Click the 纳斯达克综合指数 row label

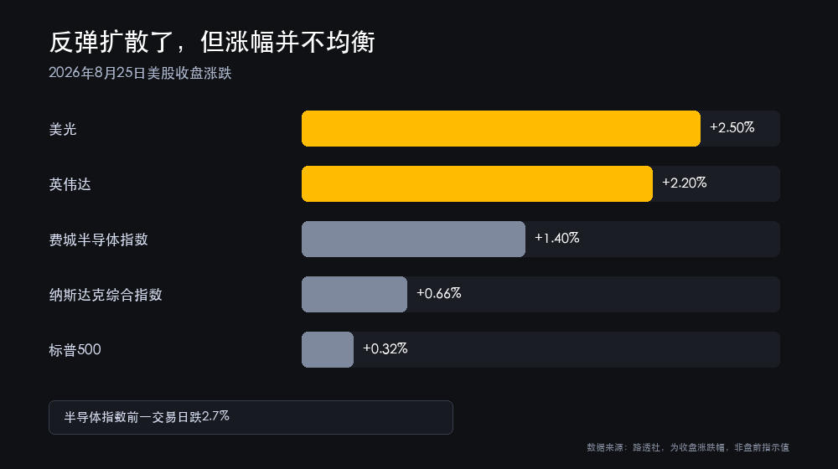tap(106, 295)
